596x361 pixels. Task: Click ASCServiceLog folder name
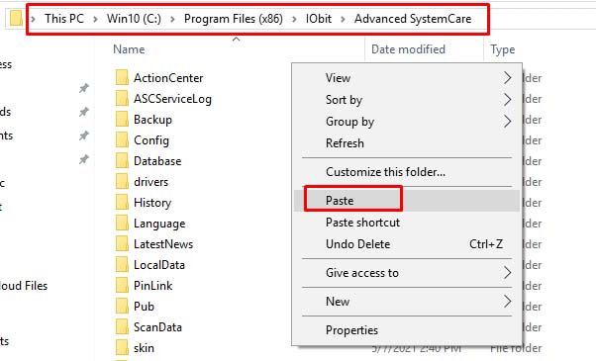(x=172, y=99)
